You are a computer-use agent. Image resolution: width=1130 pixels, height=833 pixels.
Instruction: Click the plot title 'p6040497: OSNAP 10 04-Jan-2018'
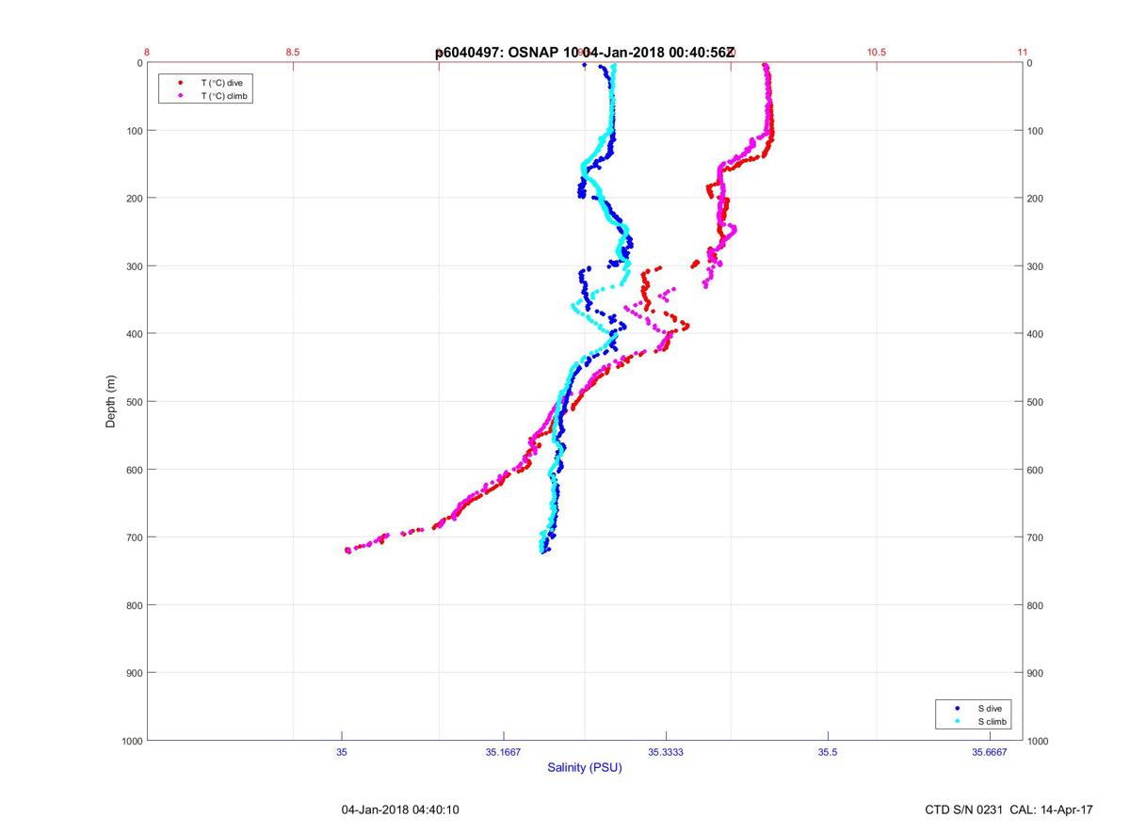coord(584,53)
